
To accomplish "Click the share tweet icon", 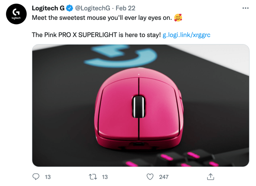I will (210, 177).
